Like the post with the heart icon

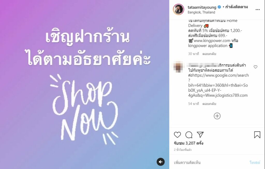coord(177,135)
